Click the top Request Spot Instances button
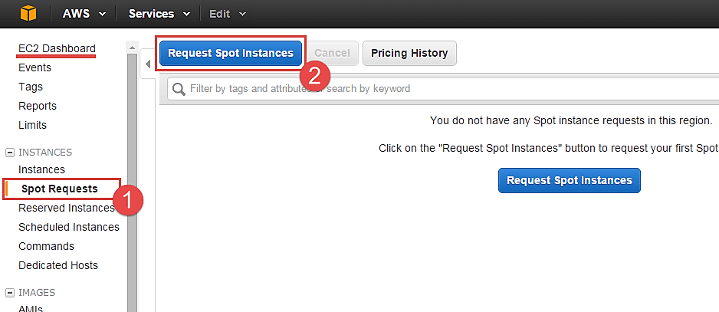The width and height of the screenshot is (719, 312). click(231, 53)
